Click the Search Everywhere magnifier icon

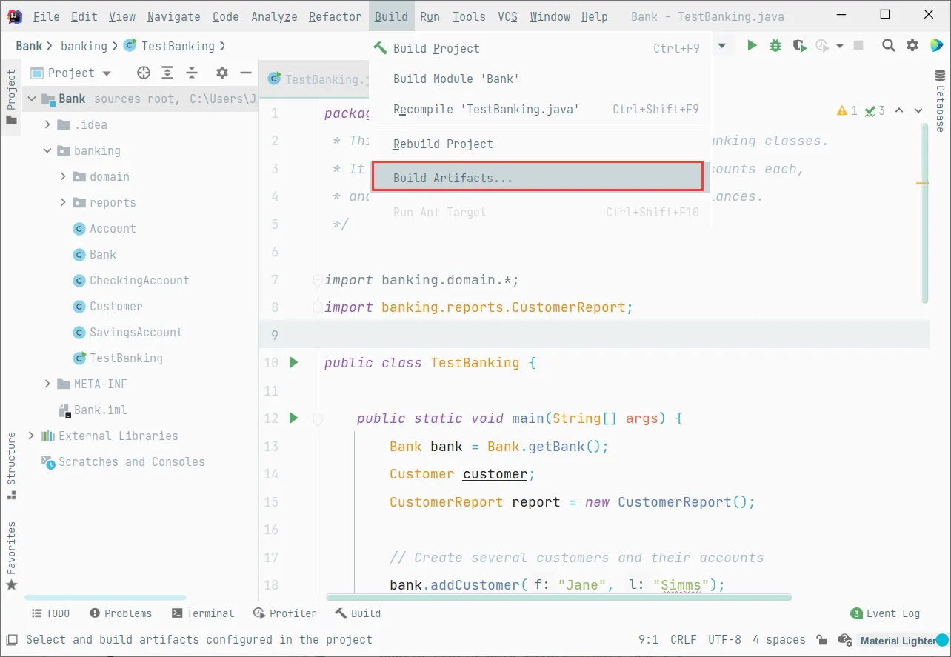pyautogui.click(x=888, y=46)
